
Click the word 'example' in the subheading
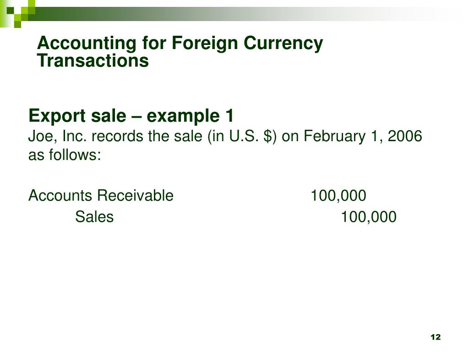(x=183, y=116)
